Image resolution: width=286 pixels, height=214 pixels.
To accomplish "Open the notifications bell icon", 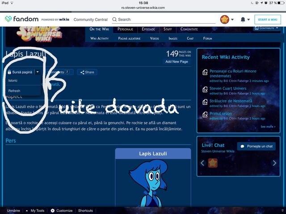I will click(243, 20).
